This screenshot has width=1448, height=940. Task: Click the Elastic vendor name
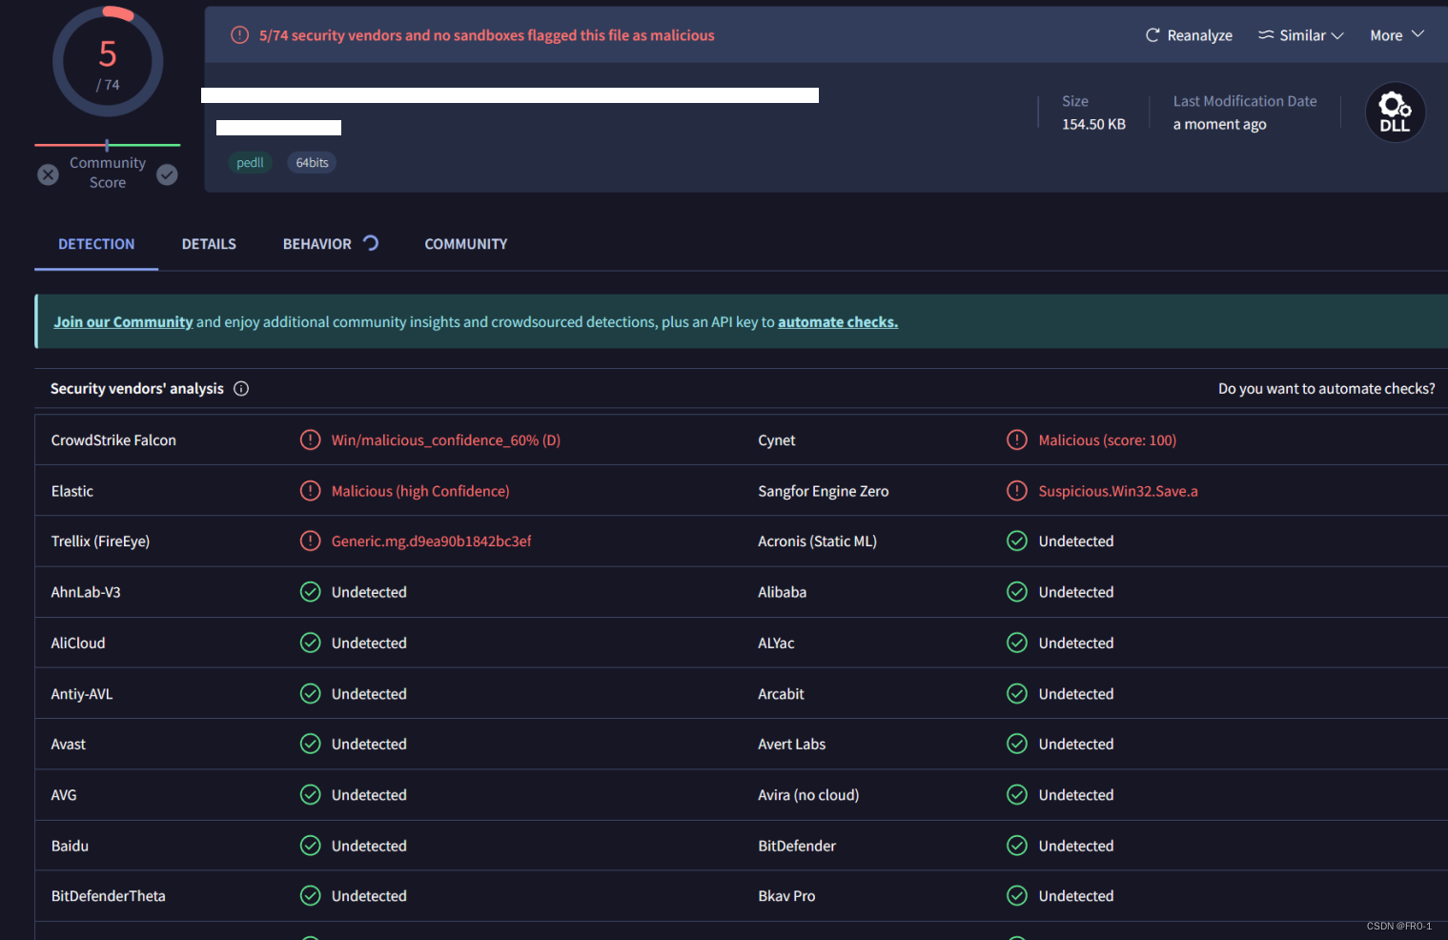(x=72, y=491)
